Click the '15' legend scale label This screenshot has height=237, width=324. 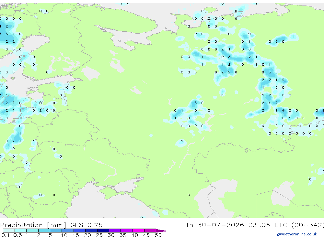pos(76,235)
